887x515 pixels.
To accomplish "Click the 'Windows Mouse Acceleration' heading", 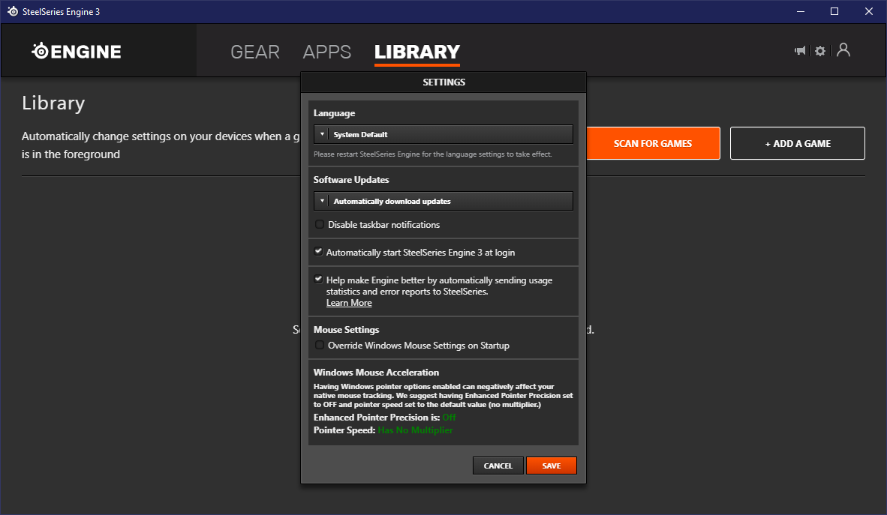I will point(376,373).
